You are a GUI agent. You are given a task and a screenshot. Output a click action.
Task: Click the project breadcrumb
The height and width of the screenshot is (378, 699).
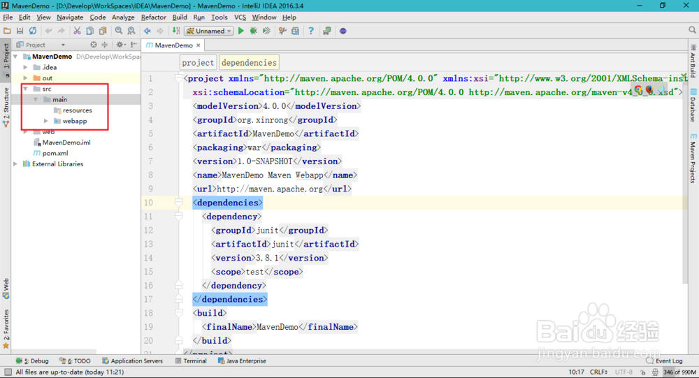(x=198, y=62)
